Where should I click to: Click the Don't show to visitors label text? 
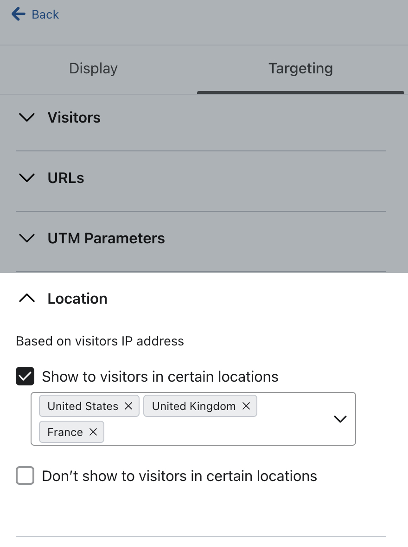coord(179,476)
